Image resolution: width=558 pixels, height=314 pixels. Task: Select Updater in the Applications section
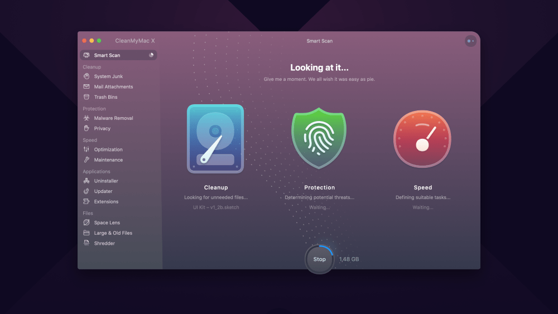tap(103, 191)
